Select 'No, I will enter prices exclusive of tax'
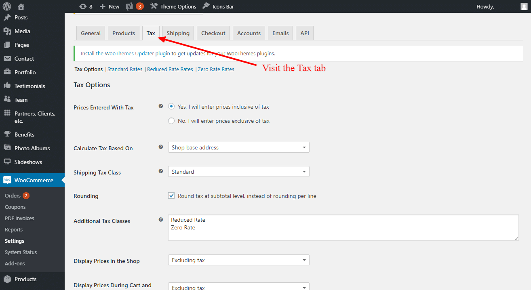Screen dimensions: 531x290 (171, 121)
